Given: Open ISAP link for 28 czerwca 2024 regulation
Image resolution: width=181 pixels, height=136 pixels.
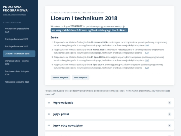Looking at the screenshot, I should (x=147, y=45).
